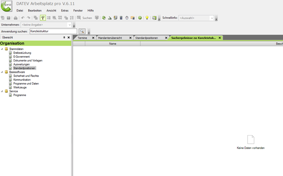Switch to the Standardpositionen tab
The width and height of the screenshot is (283, 176).
click(146, 38)
